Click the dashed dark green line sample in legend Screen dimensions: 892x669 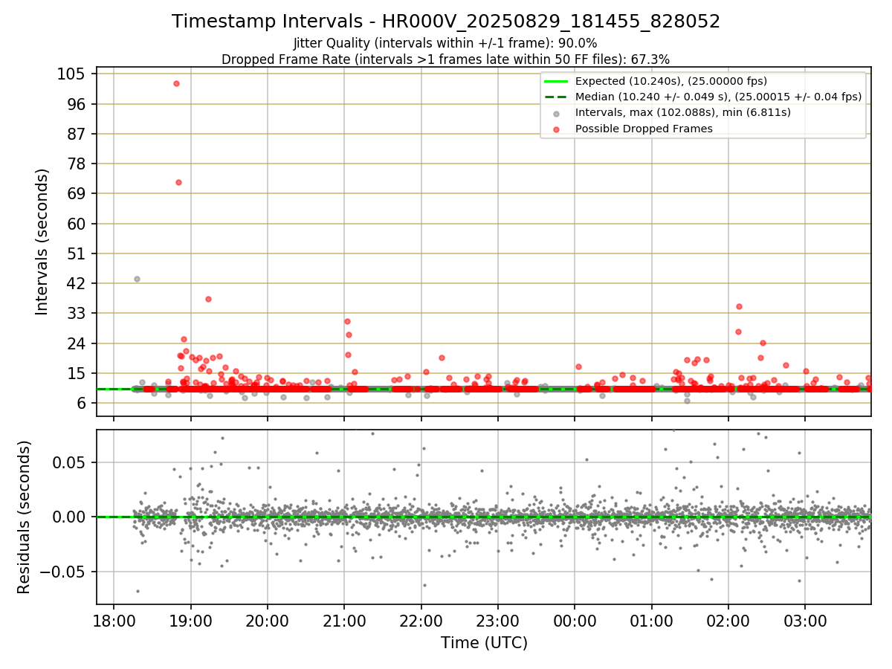tap(556, 97)
